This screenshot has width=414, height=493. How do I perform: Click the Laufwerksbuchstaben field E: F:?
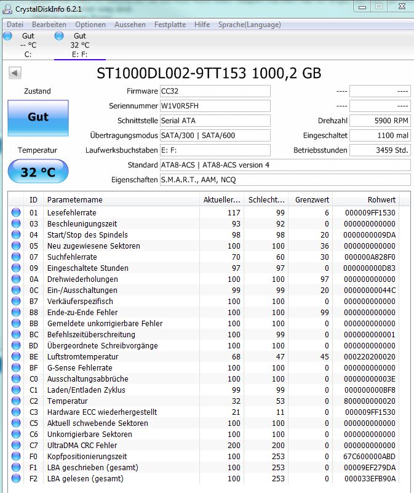(215, 150)
